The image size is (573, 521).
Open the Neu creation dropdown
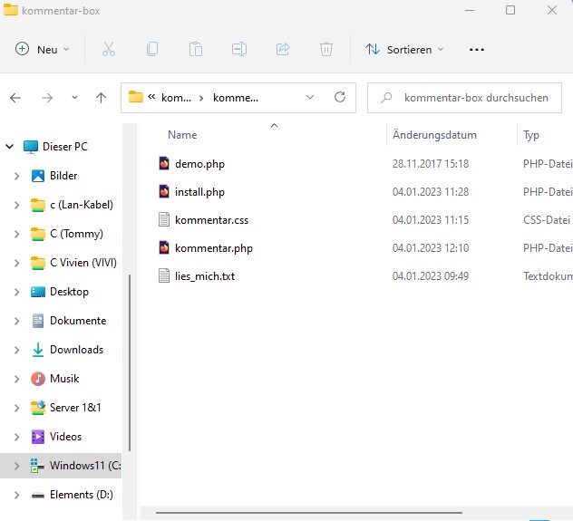[43, 50]
